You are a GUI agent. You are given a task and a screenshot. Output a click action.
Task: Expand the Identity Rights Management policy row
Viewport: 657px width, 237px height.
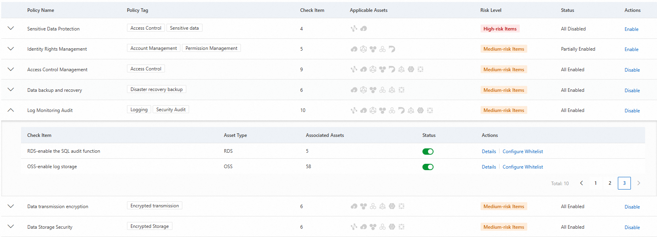[x=11, y=49]
